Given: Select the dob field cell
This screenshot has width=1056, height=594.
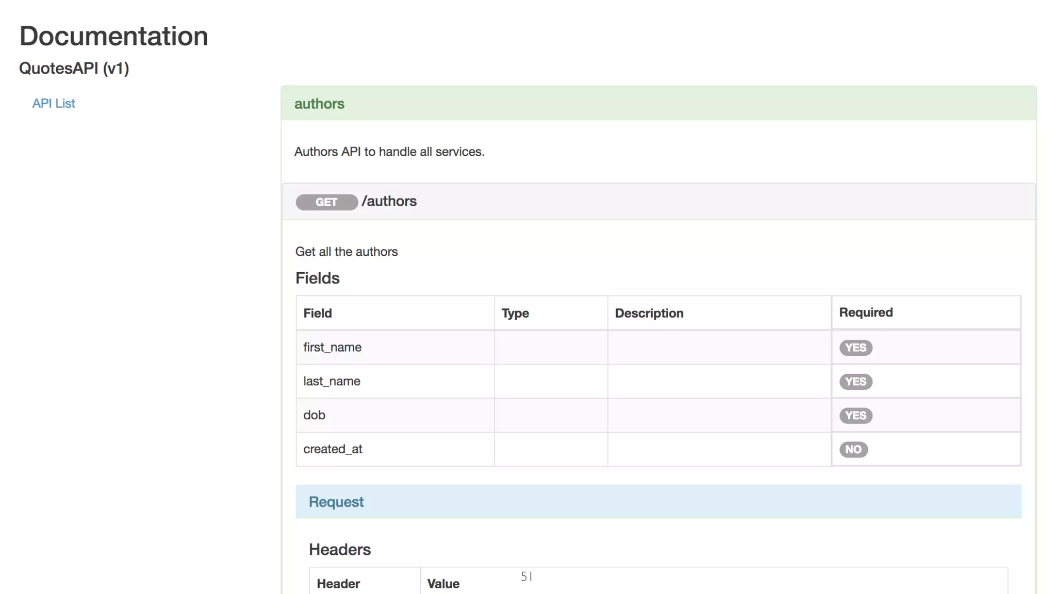Looking at the screenshot, I should [315, 416].
